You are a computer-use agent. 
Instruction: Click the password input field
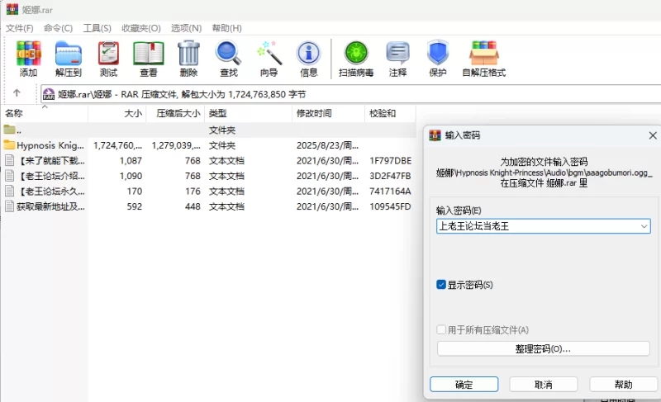544,226
